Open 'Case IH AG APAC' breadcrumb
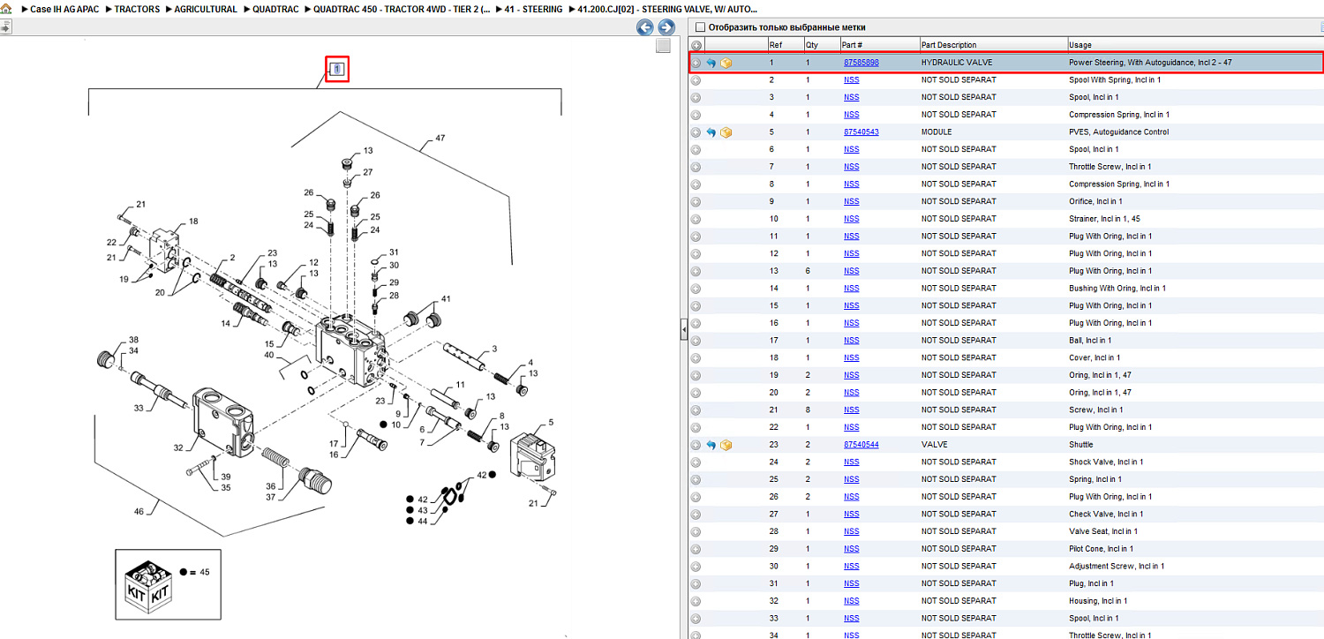The width and height of the screenshot is (1324, 639). point(64,9)
